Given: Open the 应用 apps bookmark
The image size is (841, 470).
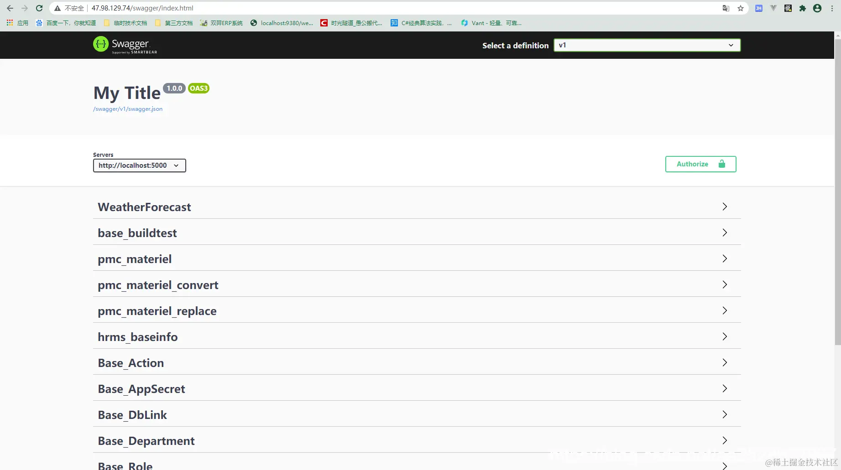Looking at the screenshot, I should pos(17,23).
